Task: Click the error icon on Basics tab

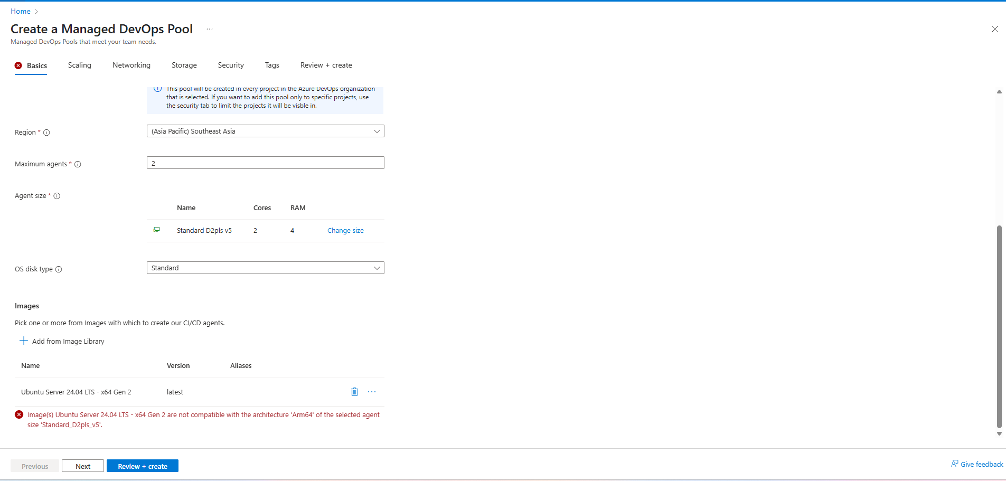Action: coord(18,65)
